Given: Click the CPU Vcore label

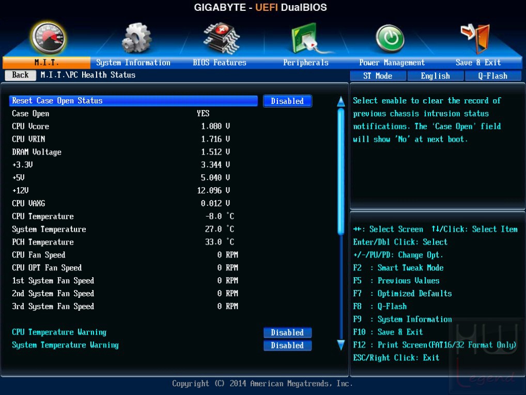Looking at the screenshot, I should click(x=30, y=127).
